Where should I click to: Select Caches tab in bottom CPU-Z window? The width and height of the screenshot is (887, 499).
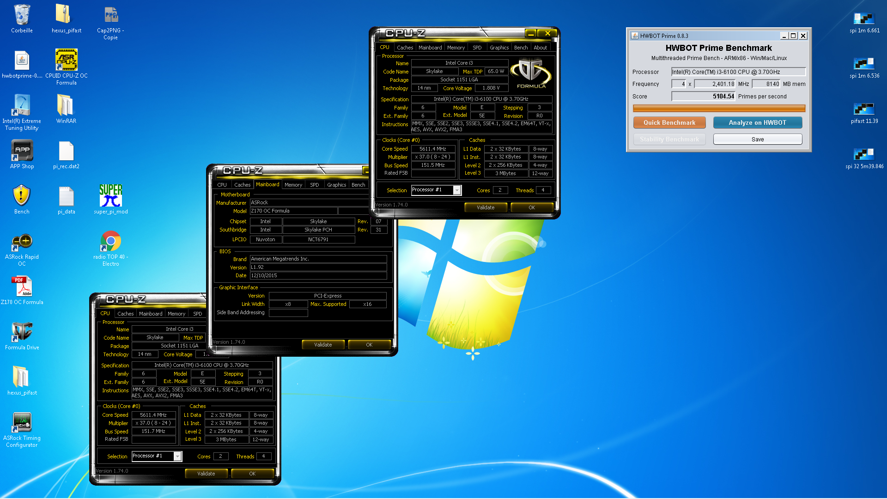pyautogui.click(x=125, y=314)
